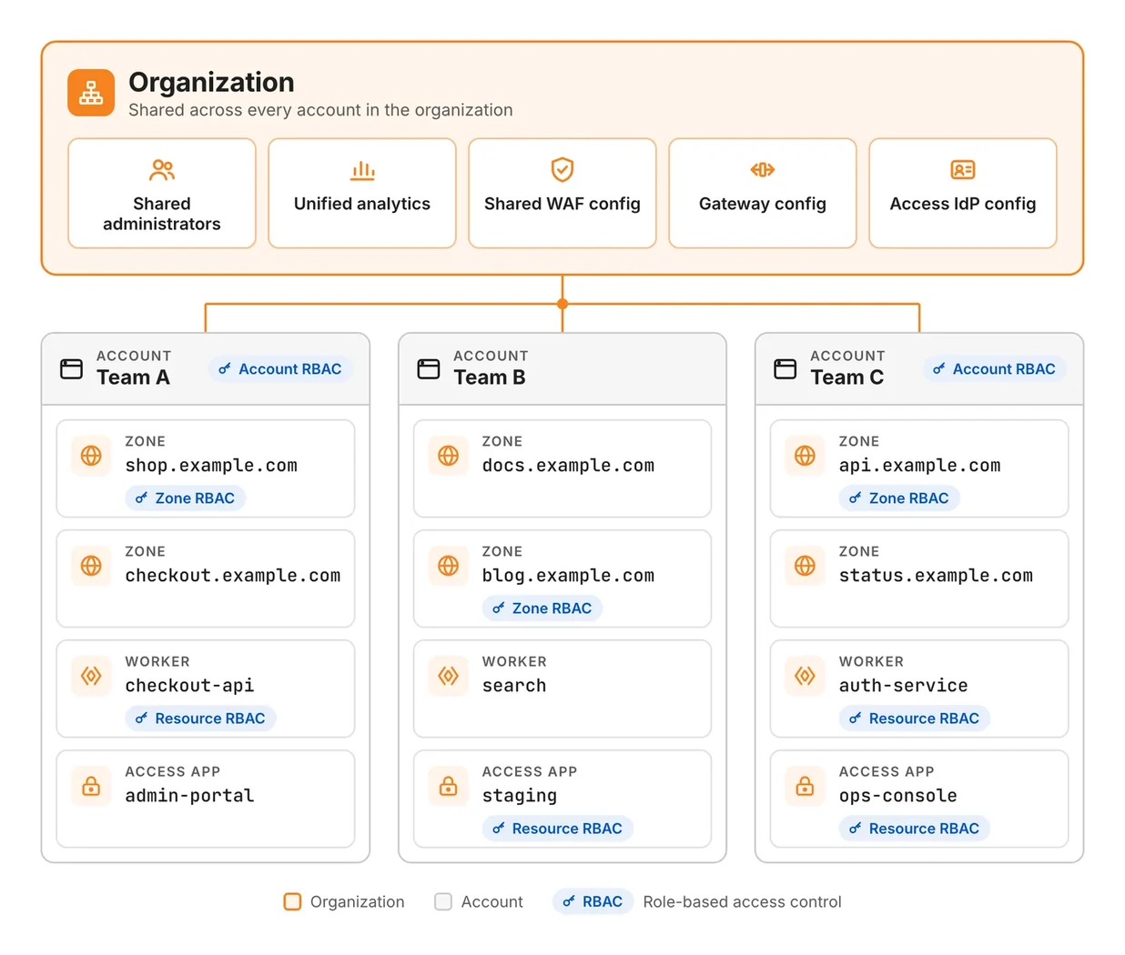Click the lock icon for ops-console
The width and height of the screenshot is (1125, 955).
coord(806,785)
